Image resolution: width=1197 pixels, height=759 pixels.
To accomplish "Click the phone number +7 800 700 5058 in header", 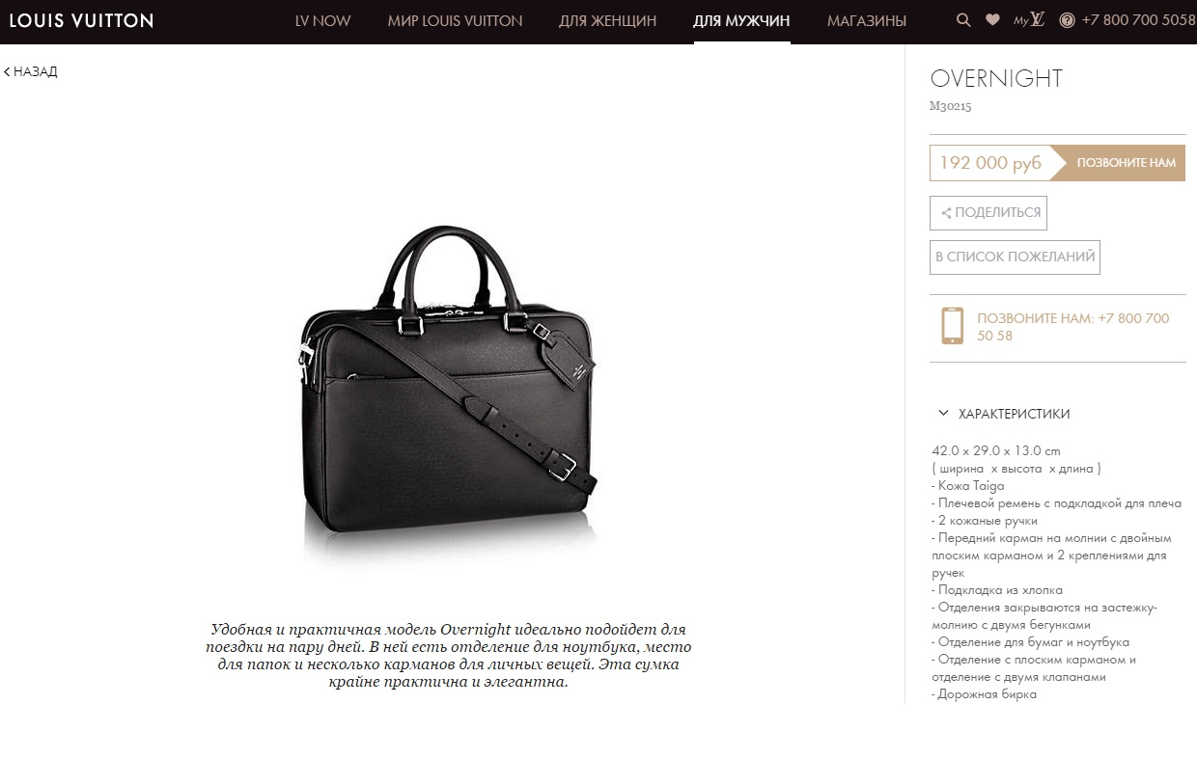I will (x=1138, y=20).
